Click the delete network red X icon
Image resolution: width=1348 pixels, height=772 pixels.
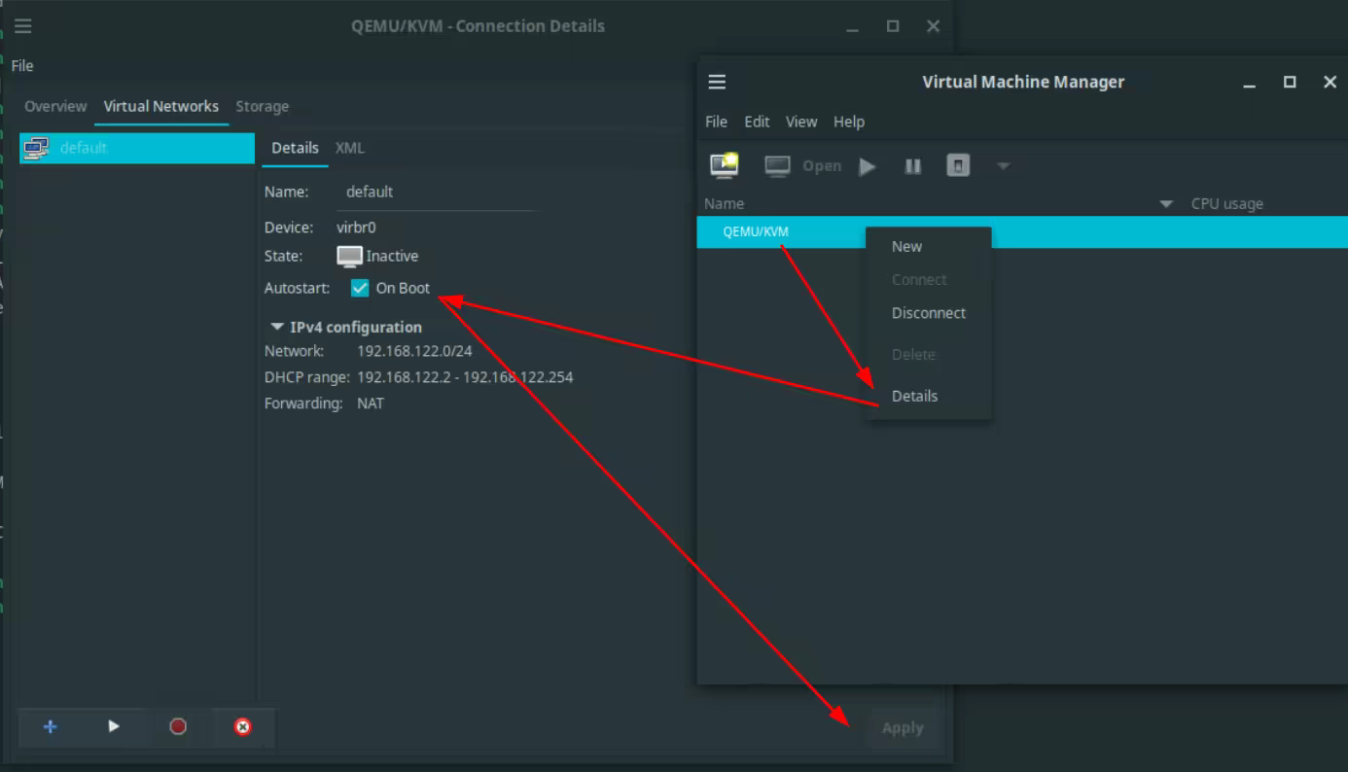[x=243, y=726]
